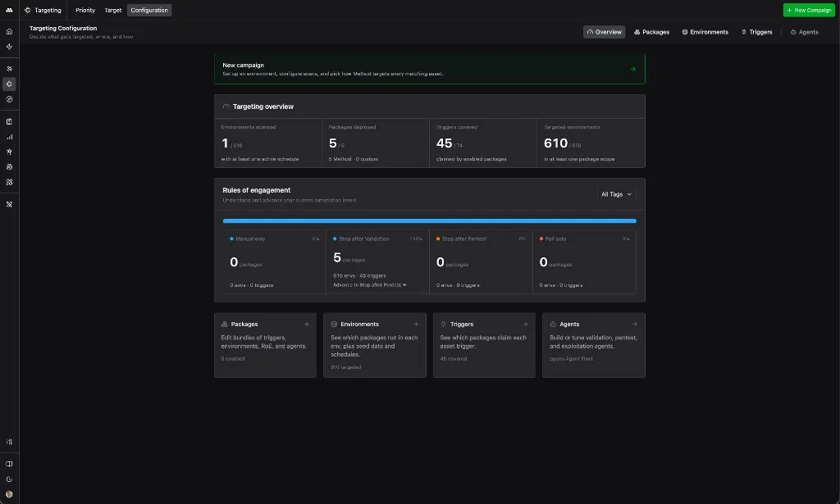This screenshot has height=504, width=840.
Task: Switch to the Agents section tab
Action: [x=805, y=32]
